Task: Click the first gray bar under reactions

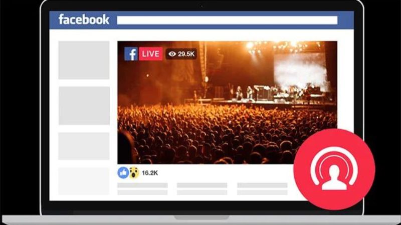Action: [x=142, y=185]
